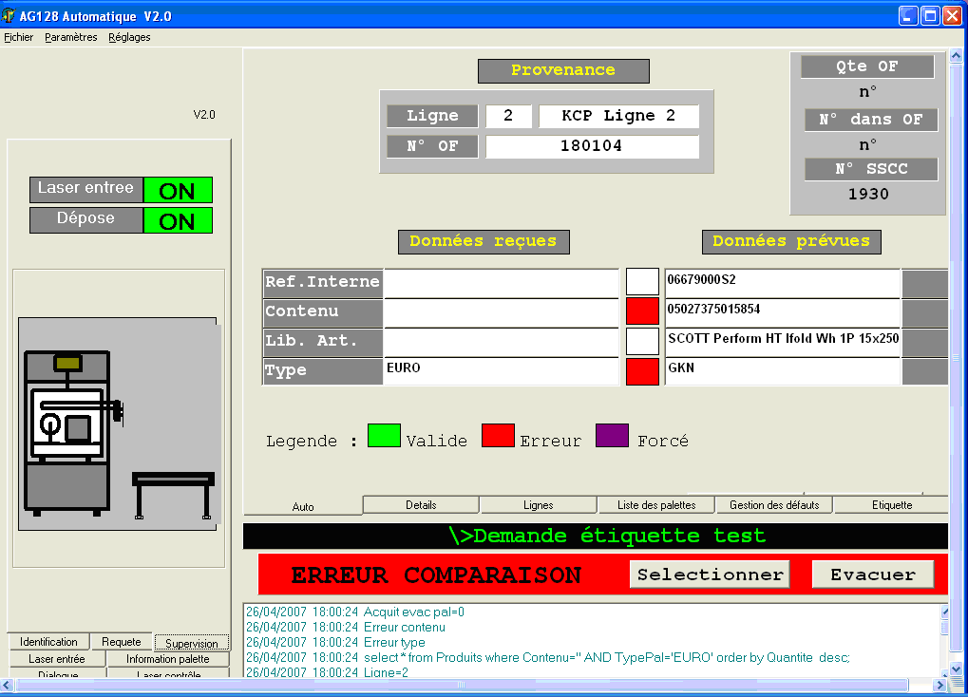Open the Information palette tab

coord(168,659)
